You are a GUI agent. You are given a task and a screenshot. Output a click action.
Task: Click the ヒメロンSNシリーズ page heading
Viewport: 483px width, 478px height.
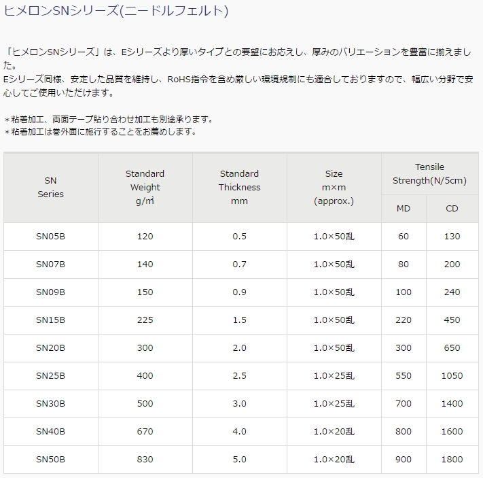pos(116,11)
